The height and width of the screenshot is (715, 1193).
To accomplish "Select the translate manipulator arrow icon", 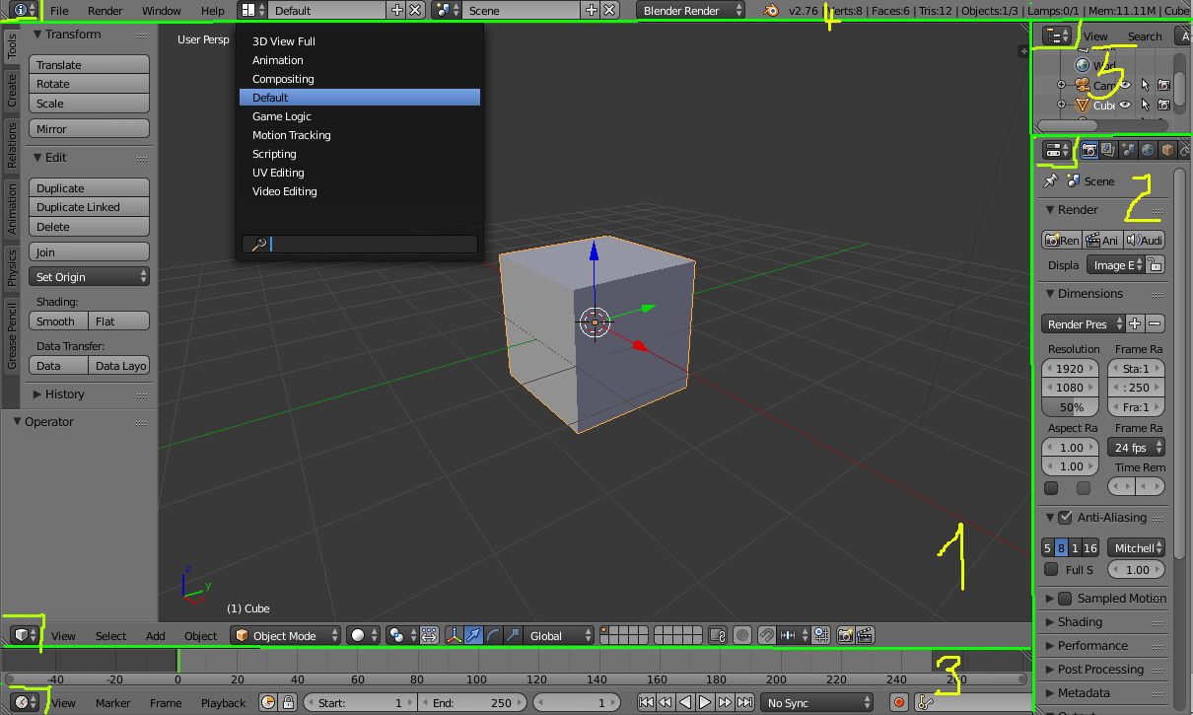I will pyautogui.click(x=473, y=636).
